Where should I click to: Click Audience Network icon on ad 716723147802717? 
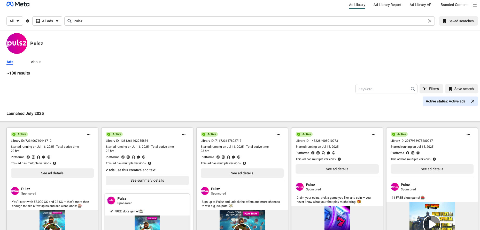pyautogui.click(x=228, y=157)
